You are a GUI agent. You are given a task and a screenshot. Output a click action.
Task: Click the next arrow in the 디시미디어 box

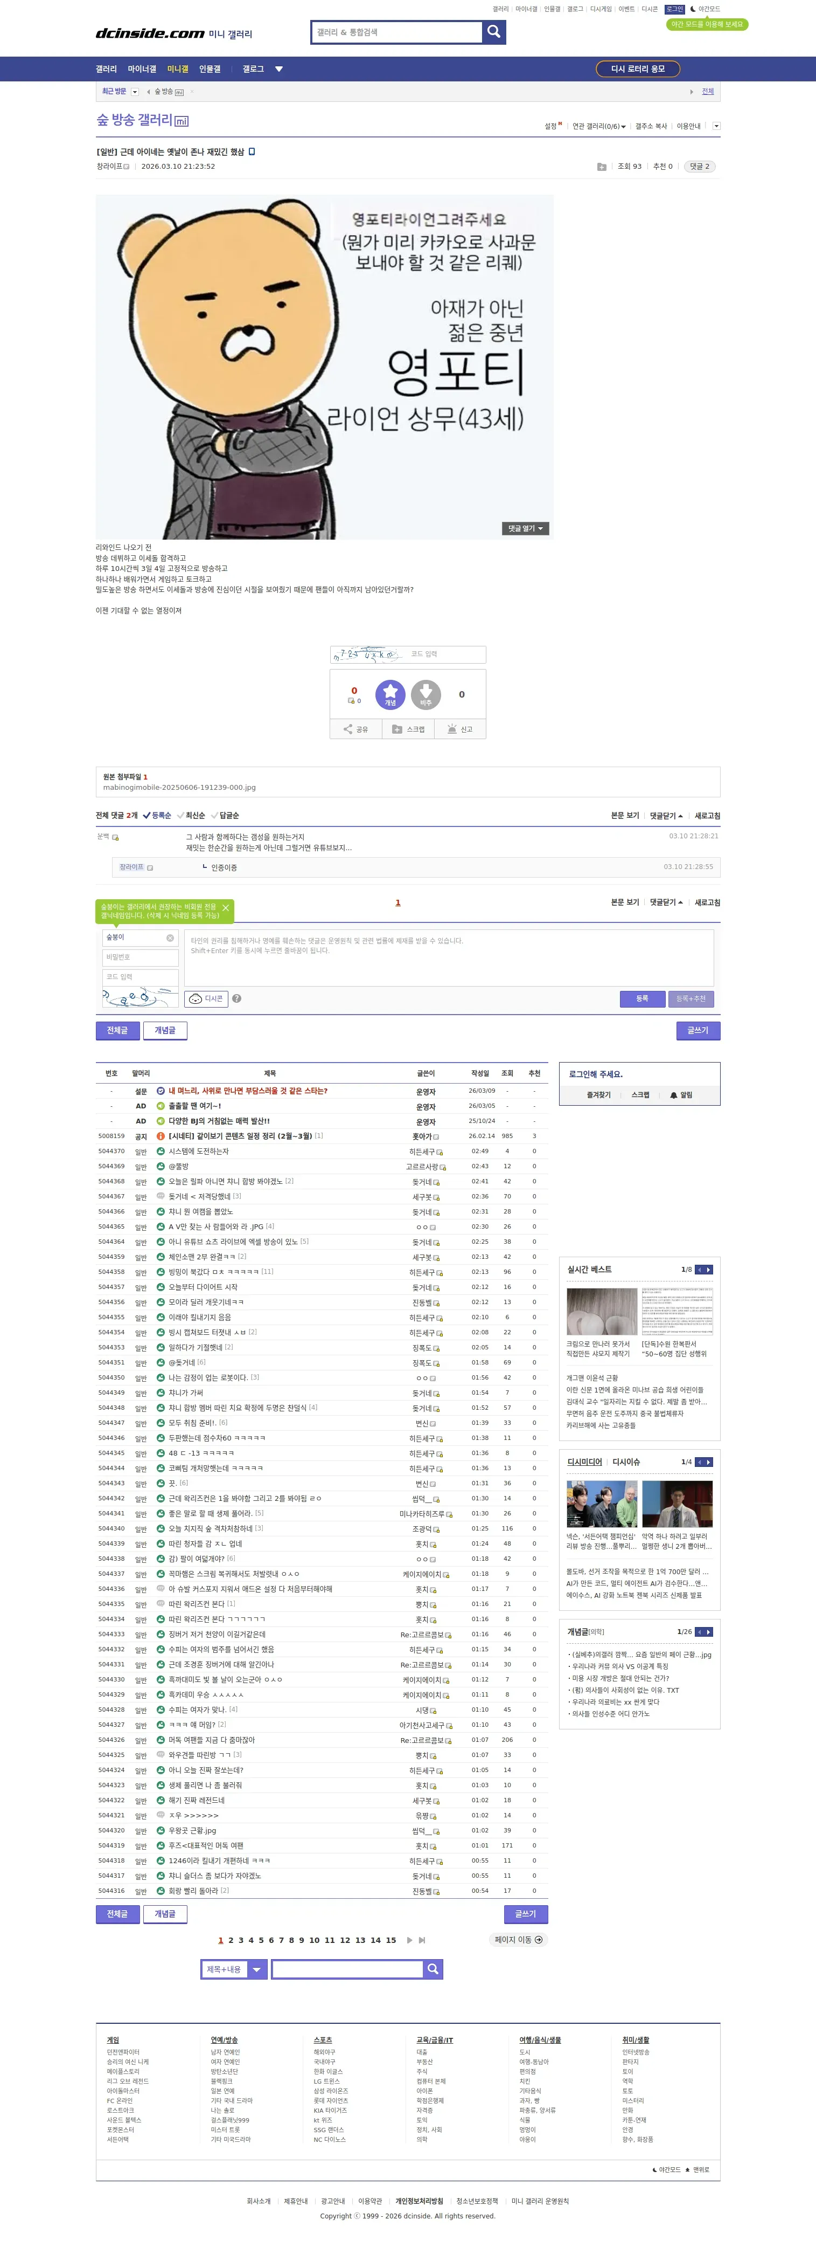coord(709,1462)
